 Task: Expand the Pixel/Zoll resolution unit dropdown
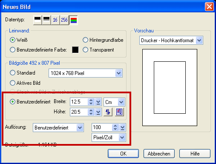(x=122, y=137)
